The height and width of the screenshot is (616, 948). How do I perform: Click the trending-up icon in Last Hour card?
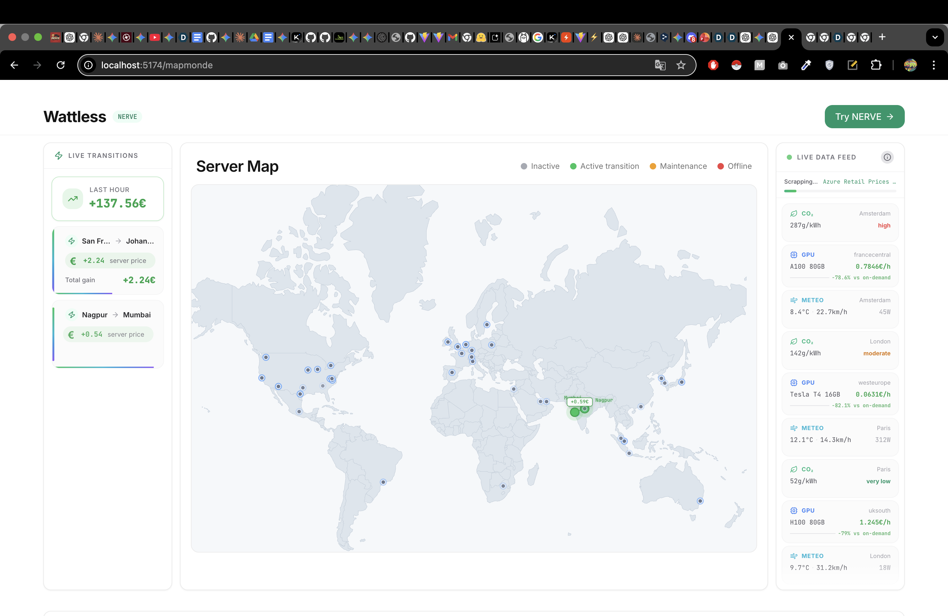coord(73,198)
